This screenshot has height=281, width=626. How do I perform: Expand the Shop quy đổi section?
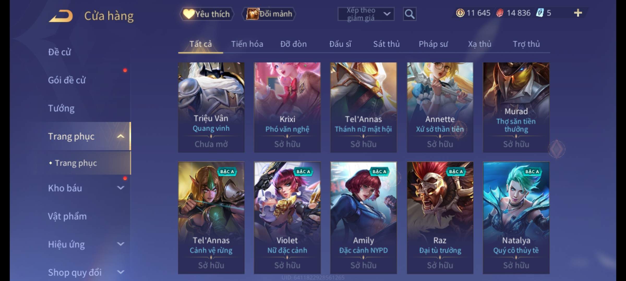coord(121,272)
